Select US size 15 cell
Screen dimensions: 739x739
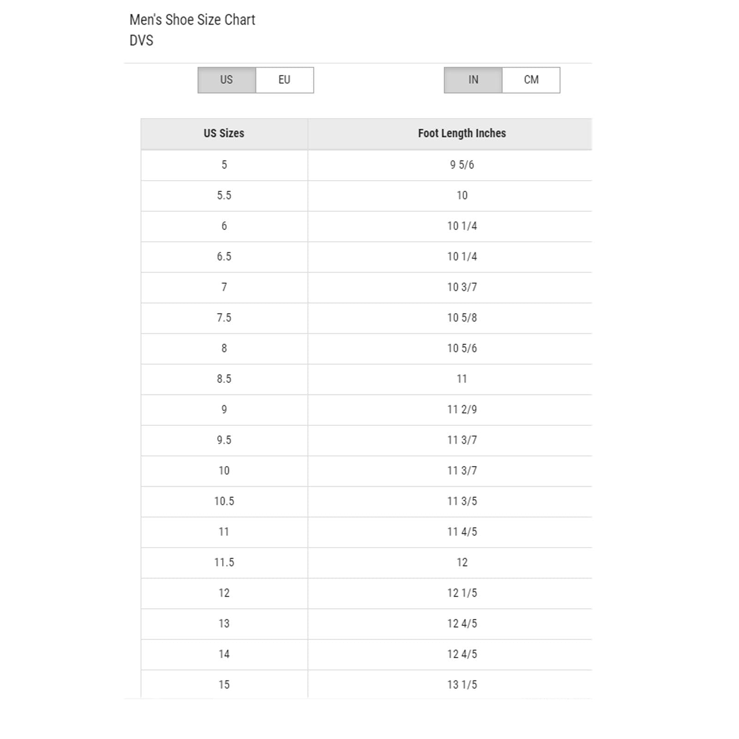point(224,684)
